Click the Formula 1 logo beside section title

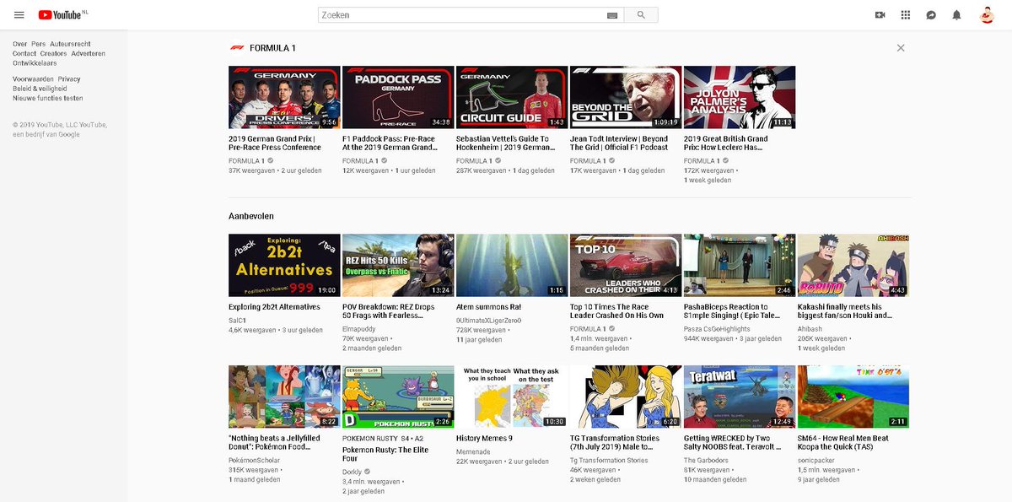pos(236,48)
